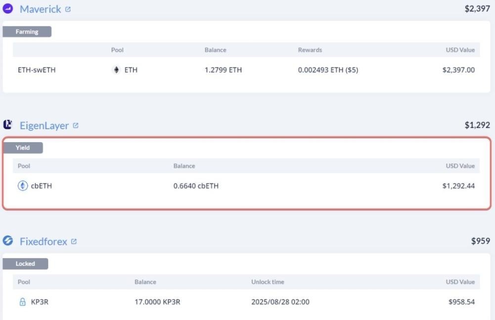Click the USD Value header in Maverick table
This screenshot has height=320, width=495.
click(460, 50)
